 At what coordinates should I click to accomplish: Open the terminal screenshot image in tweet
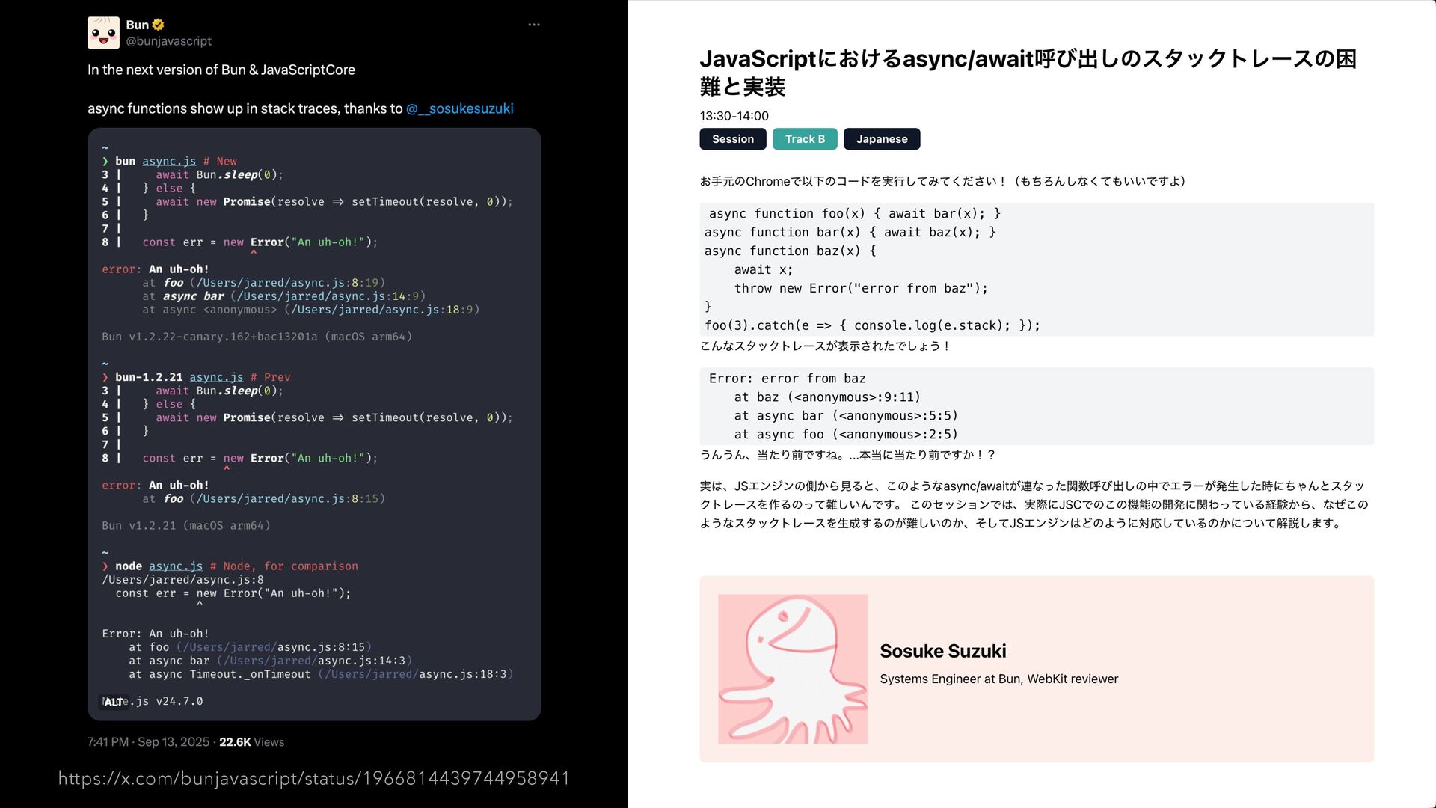point(314,423)
